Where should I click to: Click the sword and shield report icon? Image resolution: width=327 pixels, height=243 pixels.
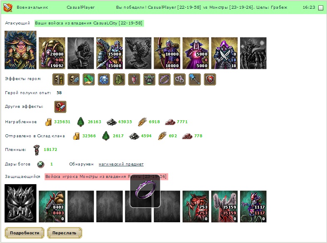pyautogui.click(x=8, y=7)
